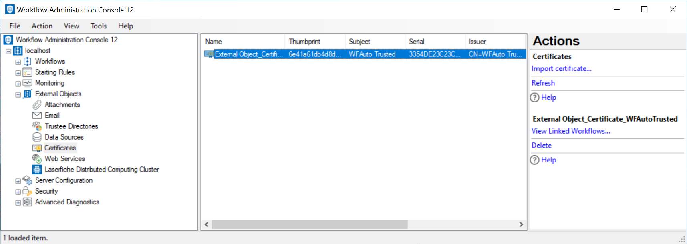The width and height of the screenshot is (687, 244).
Task: Click the Security padlock icon
Action: click(x=27, y=191)
